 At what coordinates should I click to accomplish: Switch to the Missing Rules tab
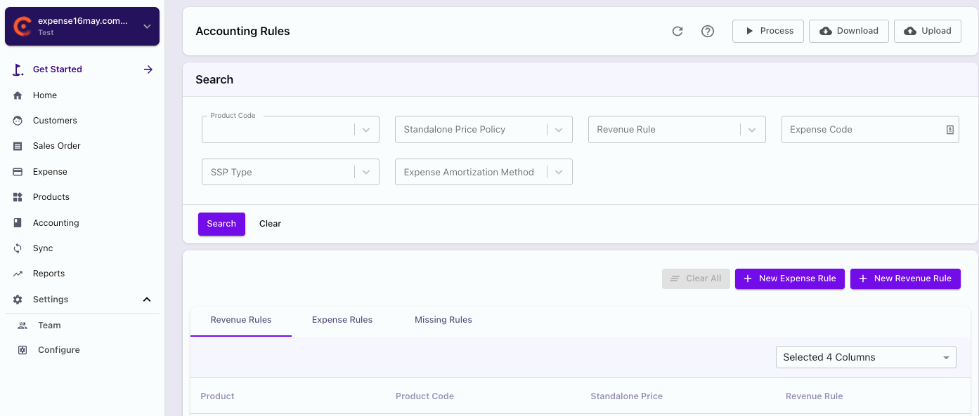point(443,320)
